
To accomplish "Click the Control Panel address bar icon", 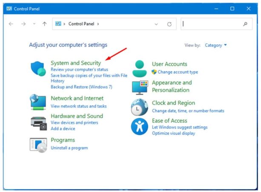I will 58,24.
